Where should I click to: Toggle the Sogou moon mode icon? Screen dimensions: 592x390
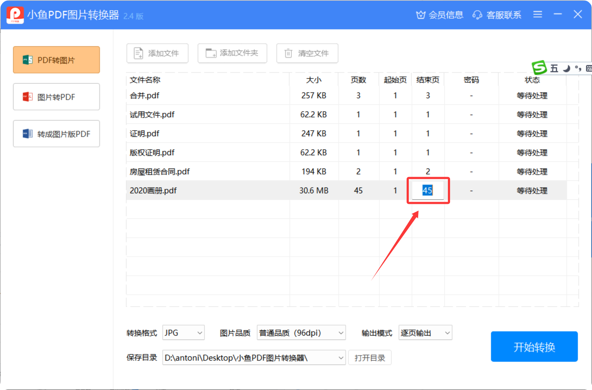[567, 68]
